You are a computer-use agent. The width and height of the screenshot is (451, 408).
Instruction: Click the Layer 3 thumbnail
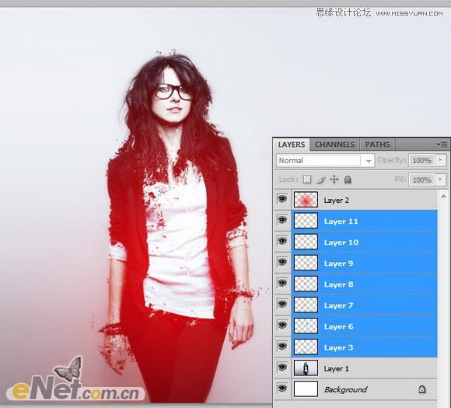click(x=306, y=347)
